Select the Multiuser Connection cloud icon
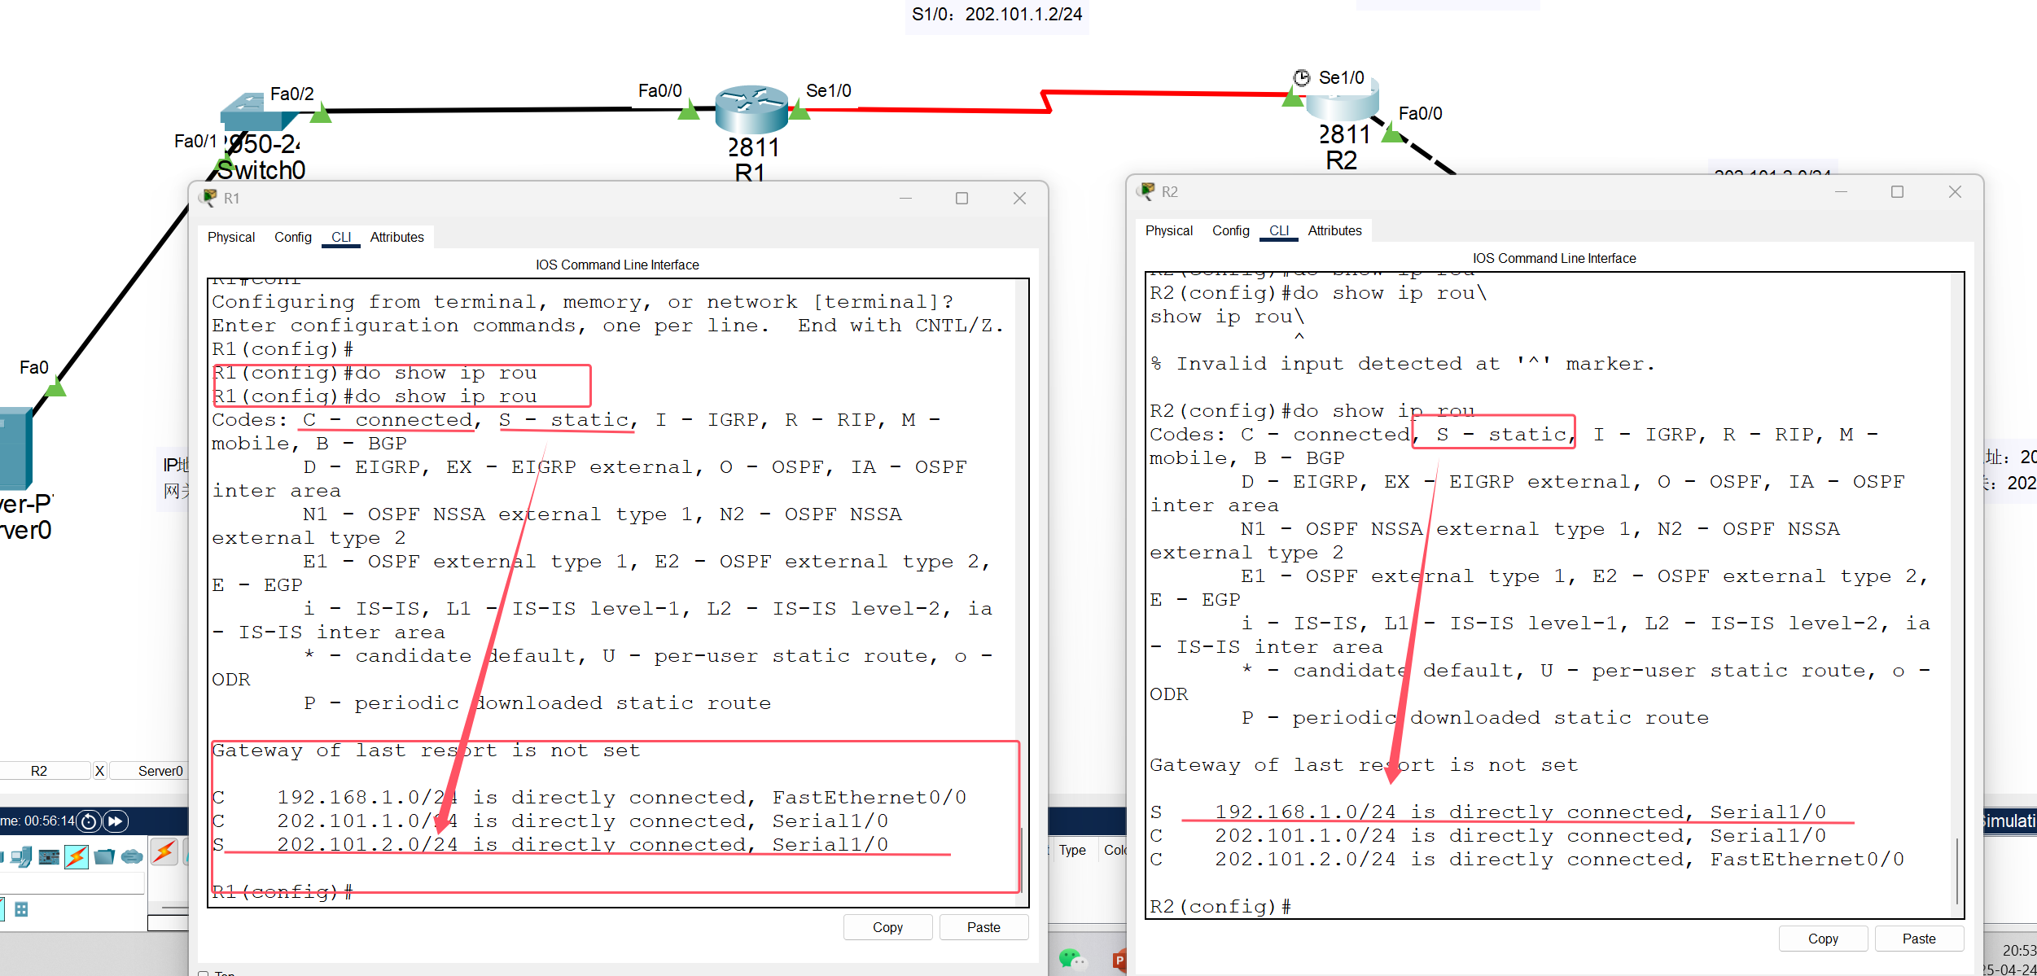Image resolution: width=2037 pixels, height=976 pixels. (x=131, y=856)
